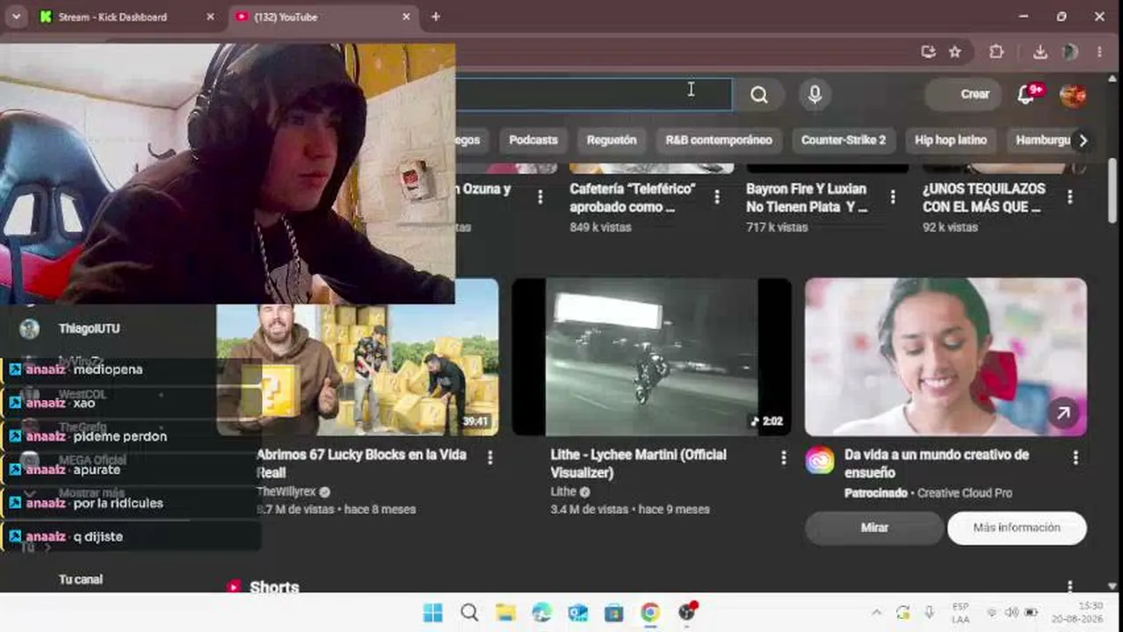1123x632 pixels.
Task: Filter by R&B contemporáneo chip
Action: [719, 140]
